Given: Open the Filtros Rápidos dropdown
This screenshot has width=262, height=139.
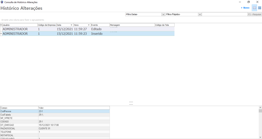Looking at the screenshot, I should pos(200,15).
